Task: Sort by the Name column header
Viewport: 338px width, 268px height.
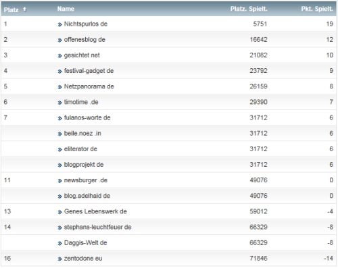Action: pos(66,9)
